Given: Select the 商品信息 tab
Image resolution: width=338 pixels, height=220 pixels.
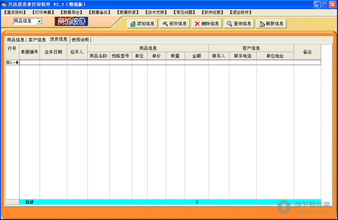Looking at the screenshot, I should coord(16,39).
